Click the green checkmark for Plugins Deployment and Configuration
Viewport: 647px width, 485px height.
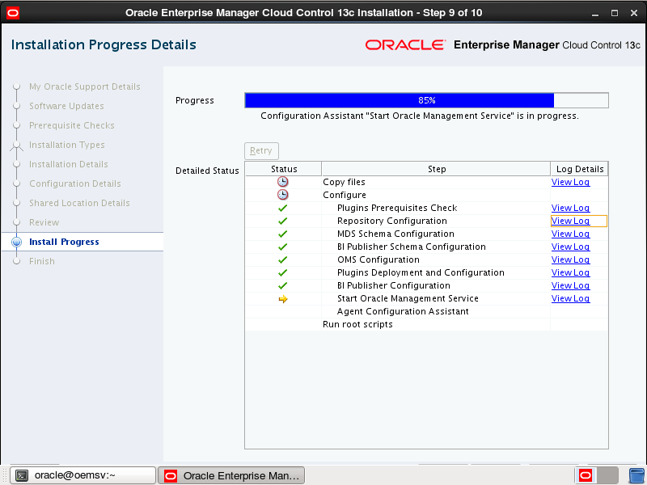point(282,272)
